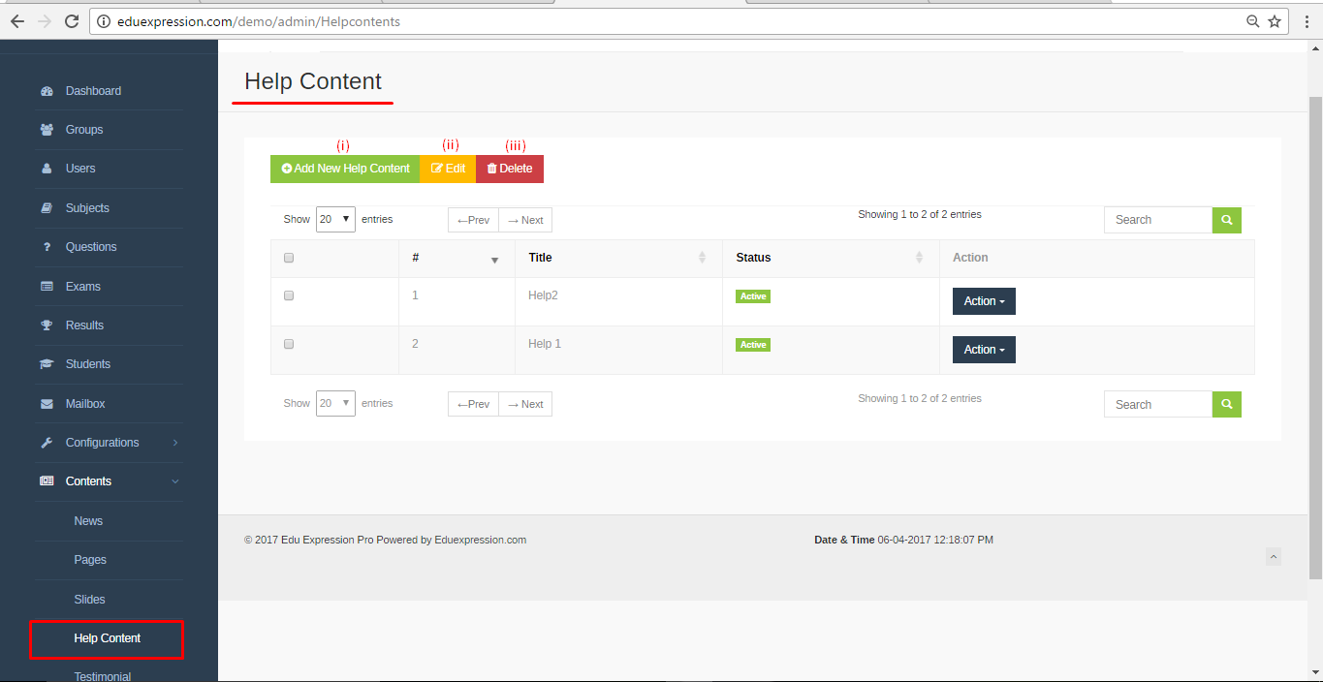The height and width of the screenshot is (682, 1323).
Task: Click Add New Help Content button
Action: [x=345, y=169]
